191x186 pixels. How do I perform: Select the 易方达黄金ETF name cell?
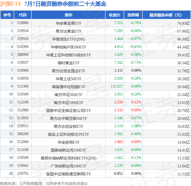(x=68, y=31)
